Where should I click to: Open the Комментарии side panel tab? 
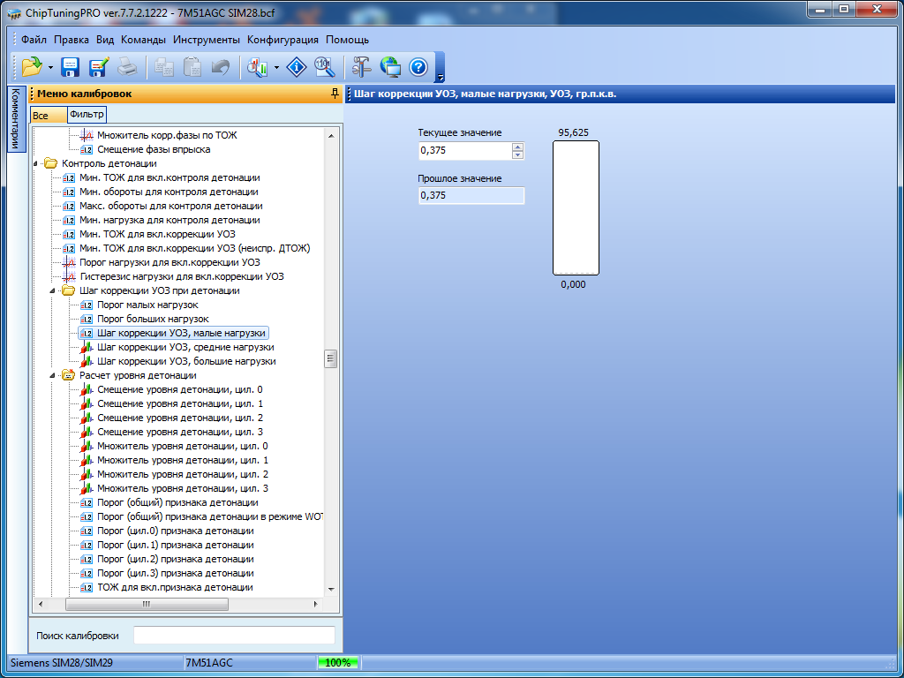(x=15, y=119)
